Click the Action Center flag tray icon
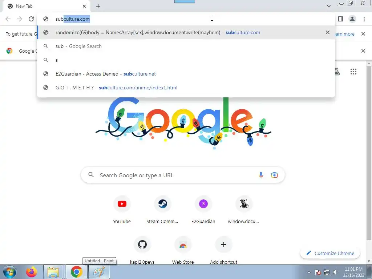 (x=318, y=272)
